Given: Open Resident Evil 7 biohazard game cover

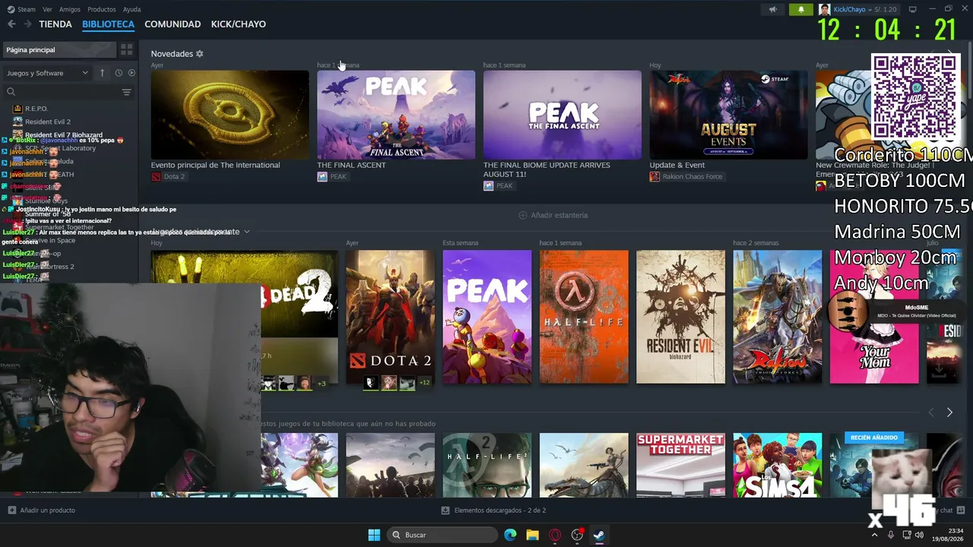Looking at the screenshot, I should 680,317.
